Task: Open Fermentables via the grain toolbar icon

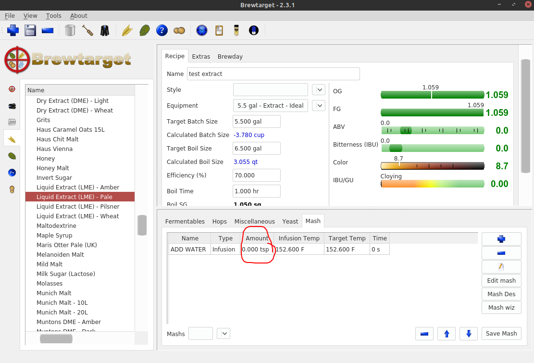Action: (x=127, y=30)
